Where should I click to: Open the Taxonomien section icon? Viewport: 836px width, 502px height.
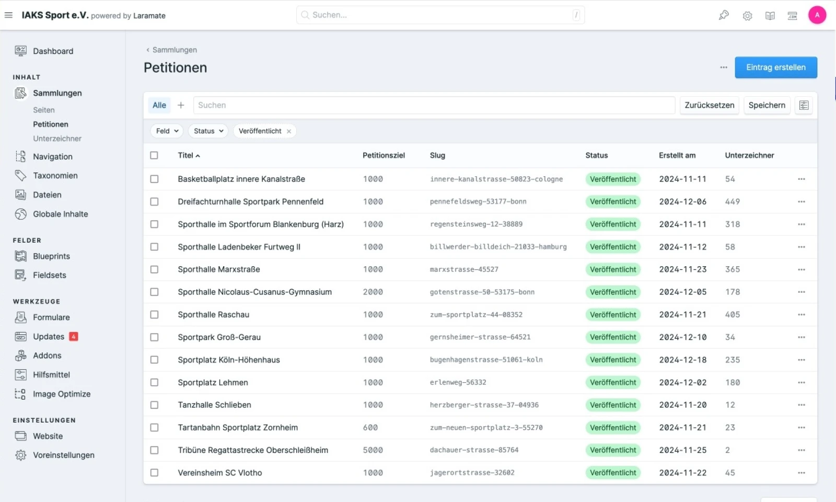pyautogui.click(x=21, y=175)
